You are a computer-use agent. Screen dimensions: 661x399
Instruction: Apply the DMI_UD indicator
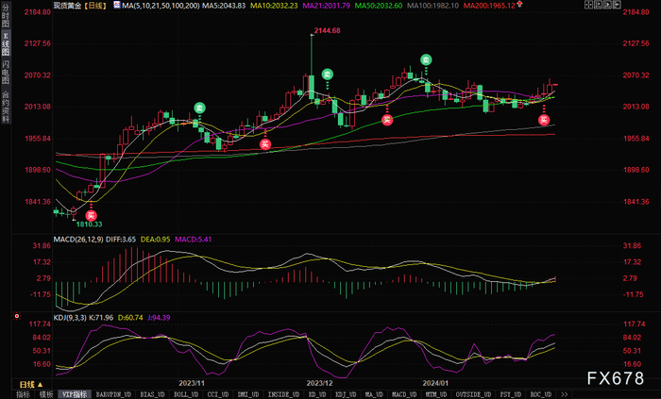[x=247, y=394]
